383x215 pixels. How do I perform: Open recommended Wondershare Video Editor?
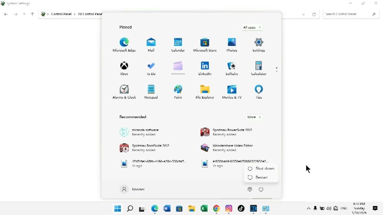pos(227,148)
